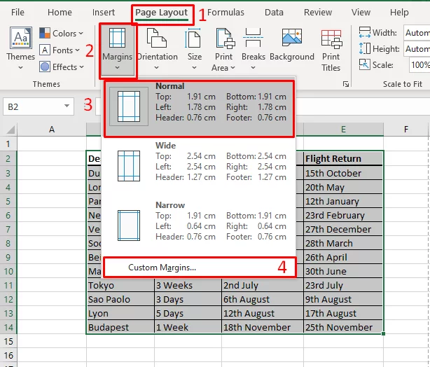Choose the Normal margins preset
This screenshot has height=367, width=430.
(x=199, y=109)
